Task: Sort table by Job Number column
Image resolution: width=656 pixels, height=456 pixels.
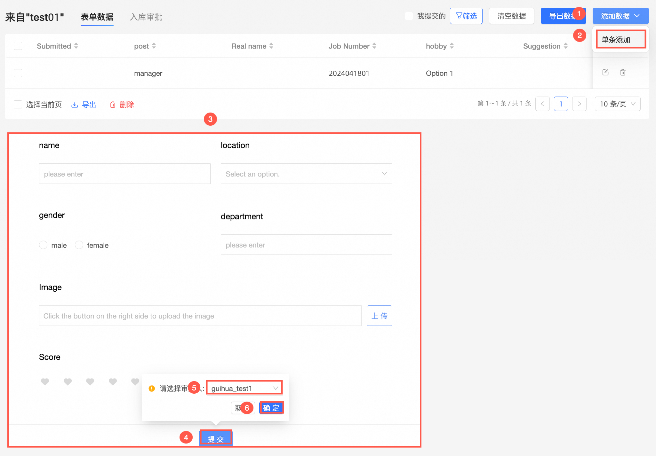Action: [x=374, y=46]
